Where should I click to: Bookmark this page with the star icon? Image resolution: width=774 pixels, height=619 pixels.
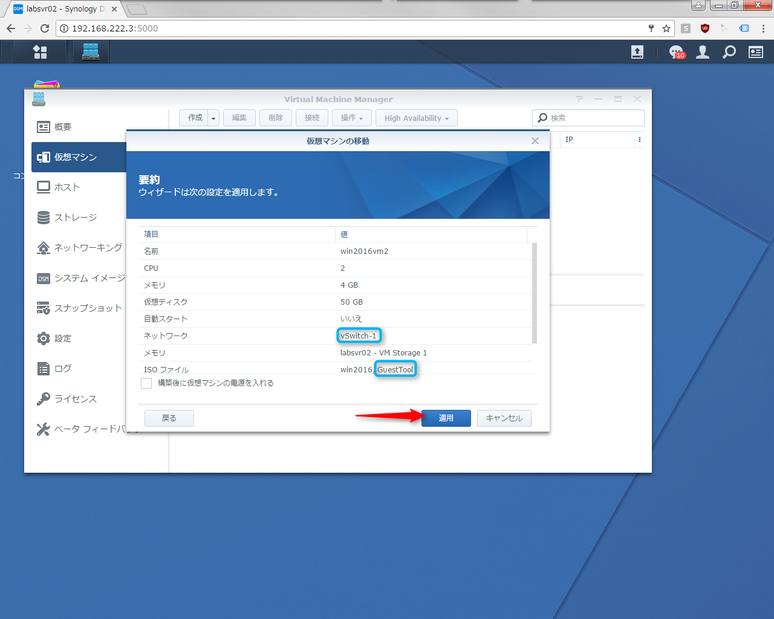pyautogui.click(x=666, y=28)
